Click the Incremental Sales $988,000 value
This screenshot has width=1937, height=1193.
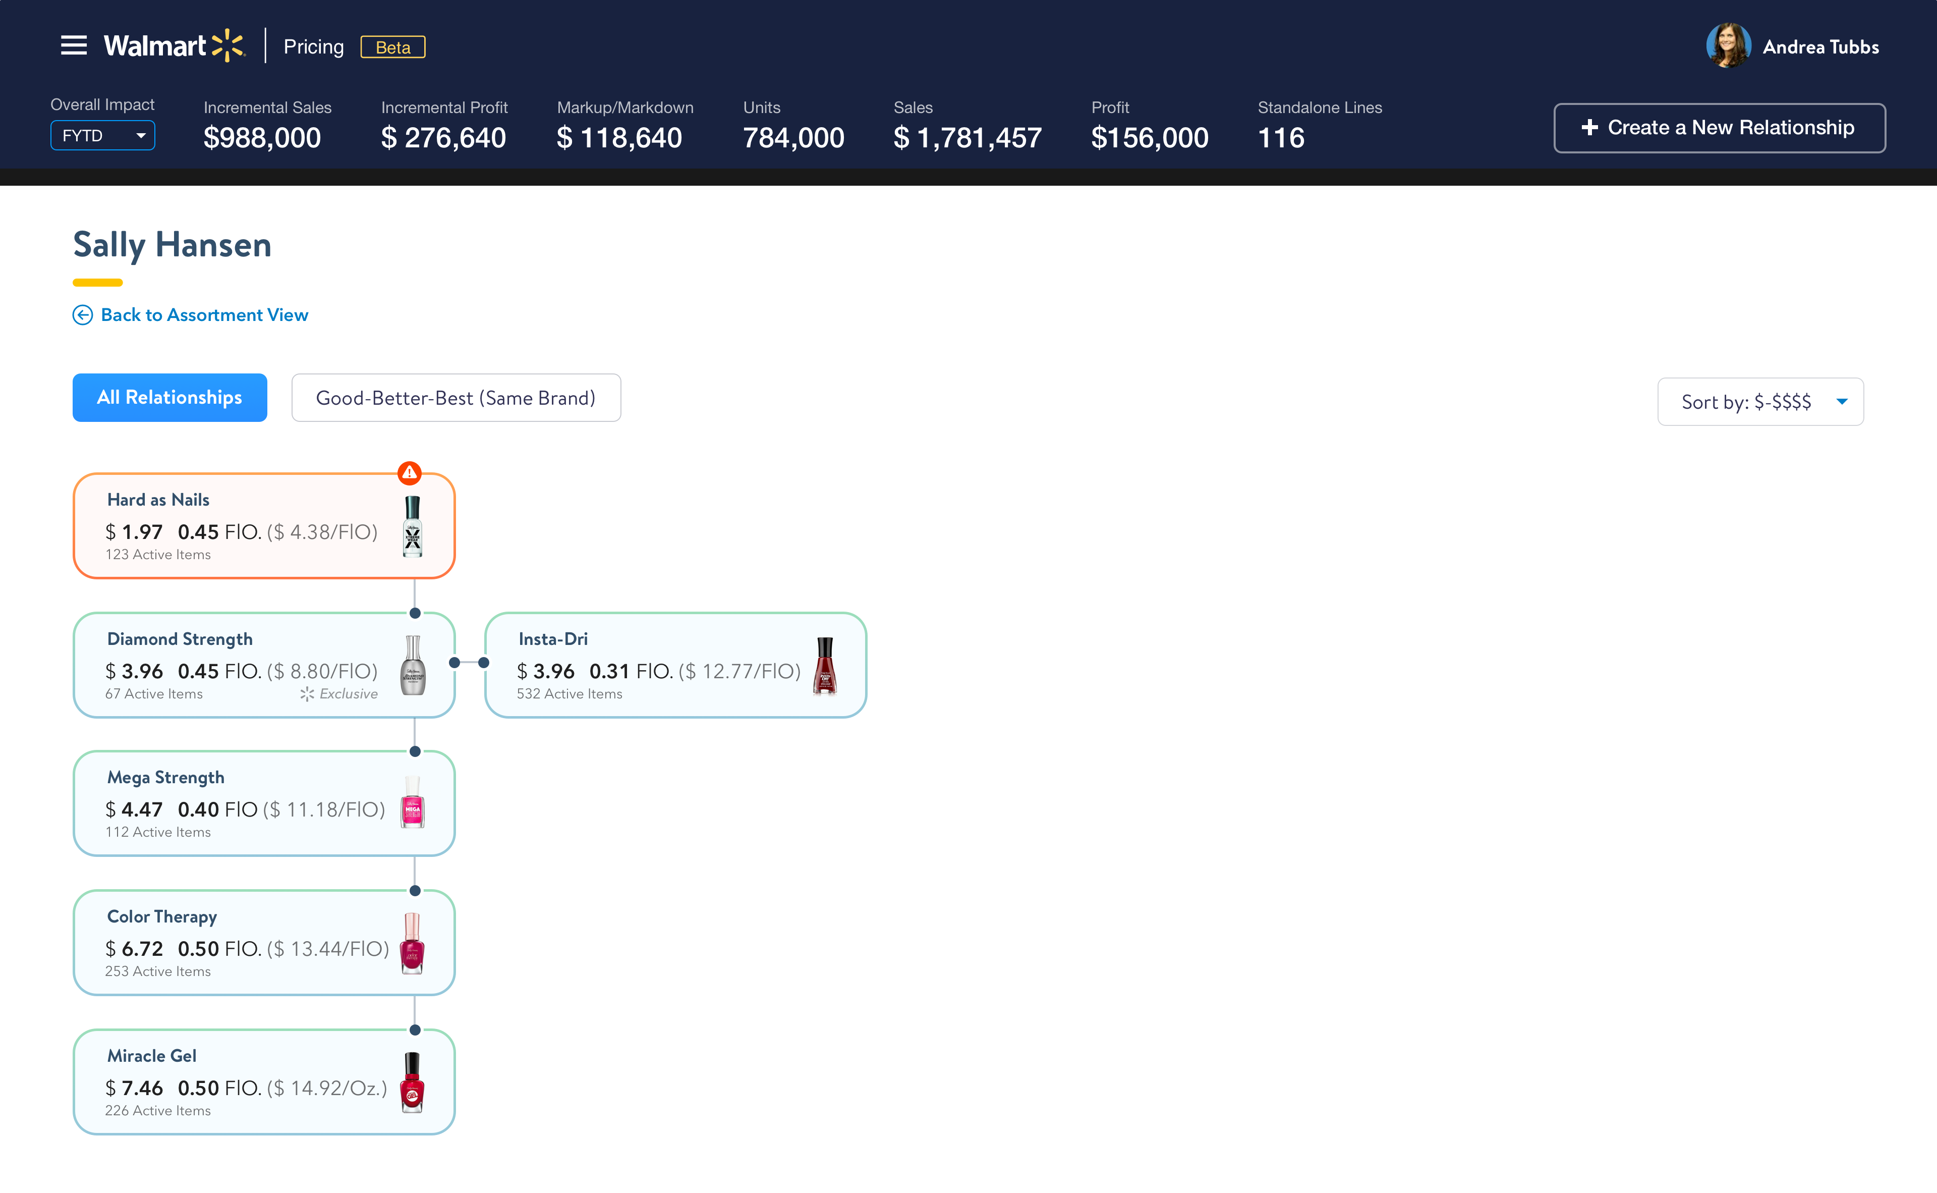point(262,138)
